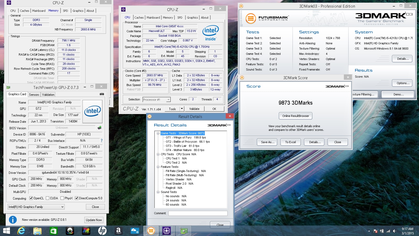Screen dimensions: 419x236
Task: Click Options in 3DMark03 Results
Action: 403,83
